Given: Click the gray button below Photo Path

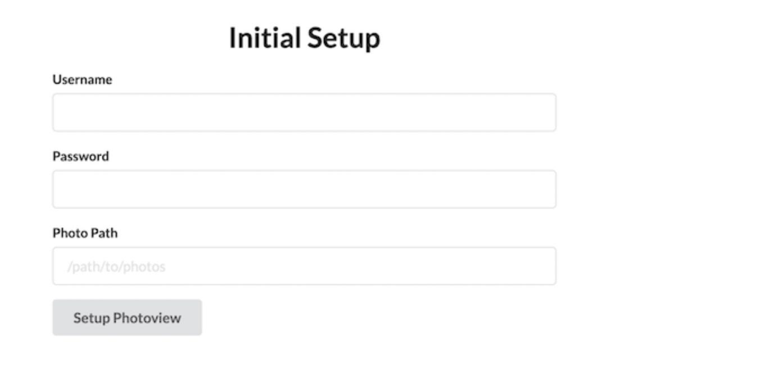Looking at the screenshot, I should 127,318.
